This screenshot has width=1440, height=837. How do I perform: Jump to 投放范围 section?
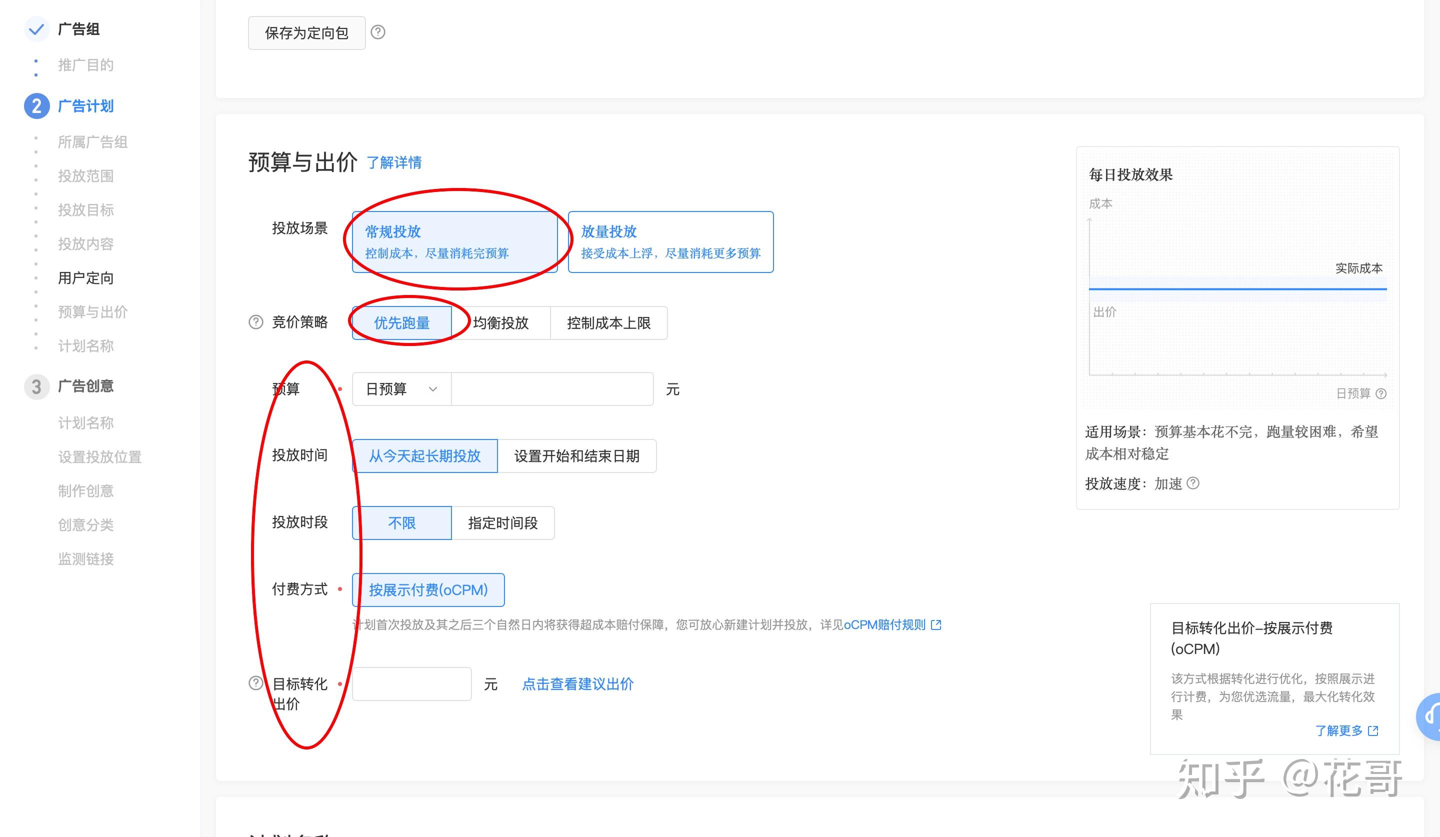[x=85, y=176]
